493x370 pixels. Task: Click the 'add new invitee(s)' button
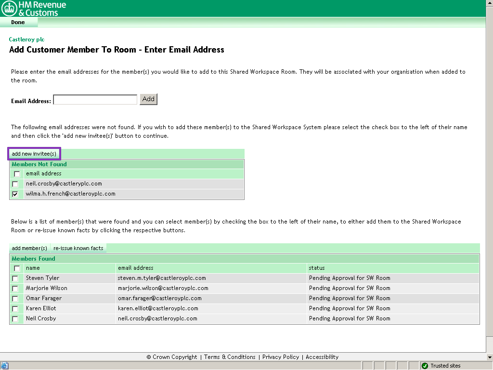(x=34, y=153)
